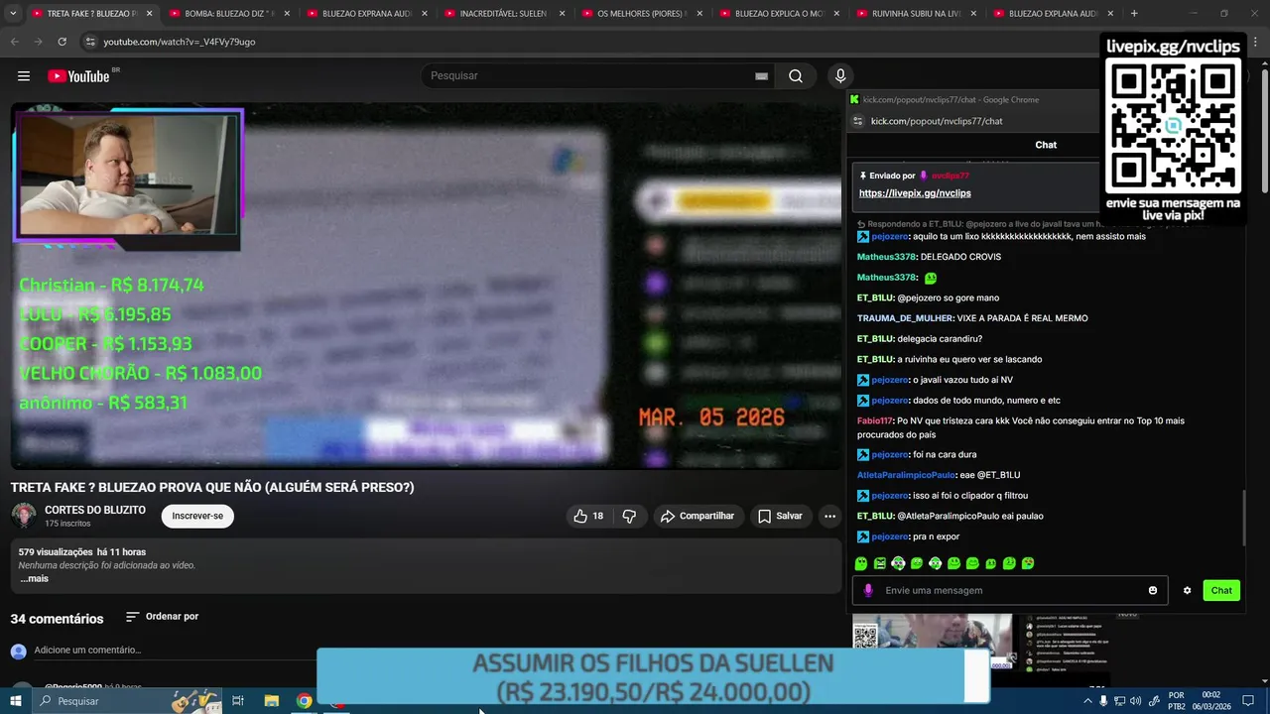This screenshot has height=714, width=1270.
Task: Focus the Adicione um comentário field
Action: click(174, 651)
